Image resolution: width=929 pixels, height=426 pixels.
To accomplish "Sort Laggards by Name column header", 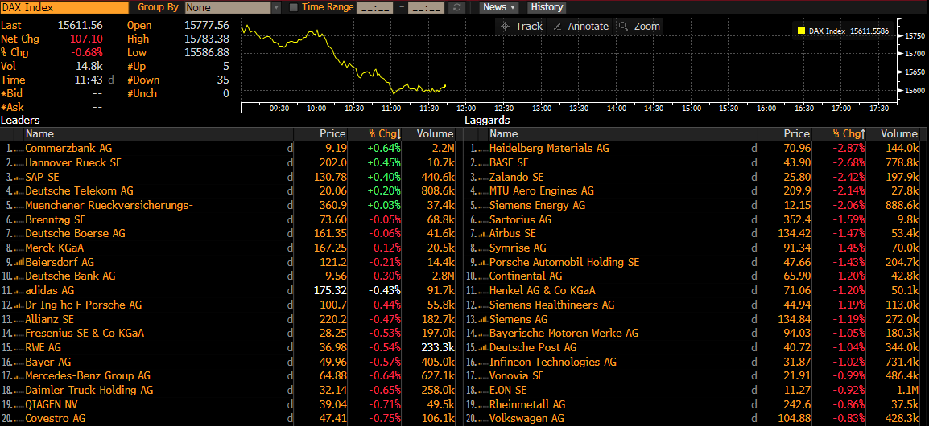I will coord(623,134).
